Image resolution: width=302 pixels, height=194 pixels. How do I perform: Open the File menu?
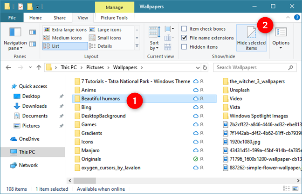(12, 18)
